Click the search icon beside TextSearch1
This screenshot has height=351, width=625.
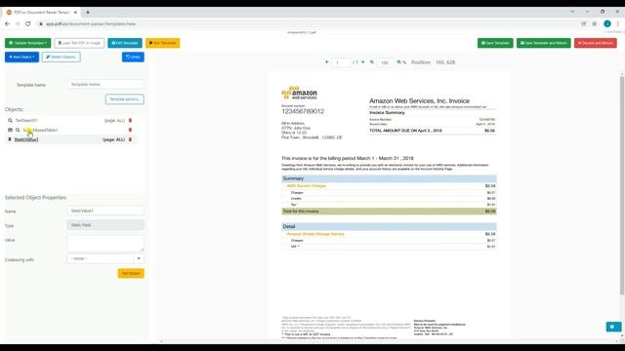(x=10, y=120)
